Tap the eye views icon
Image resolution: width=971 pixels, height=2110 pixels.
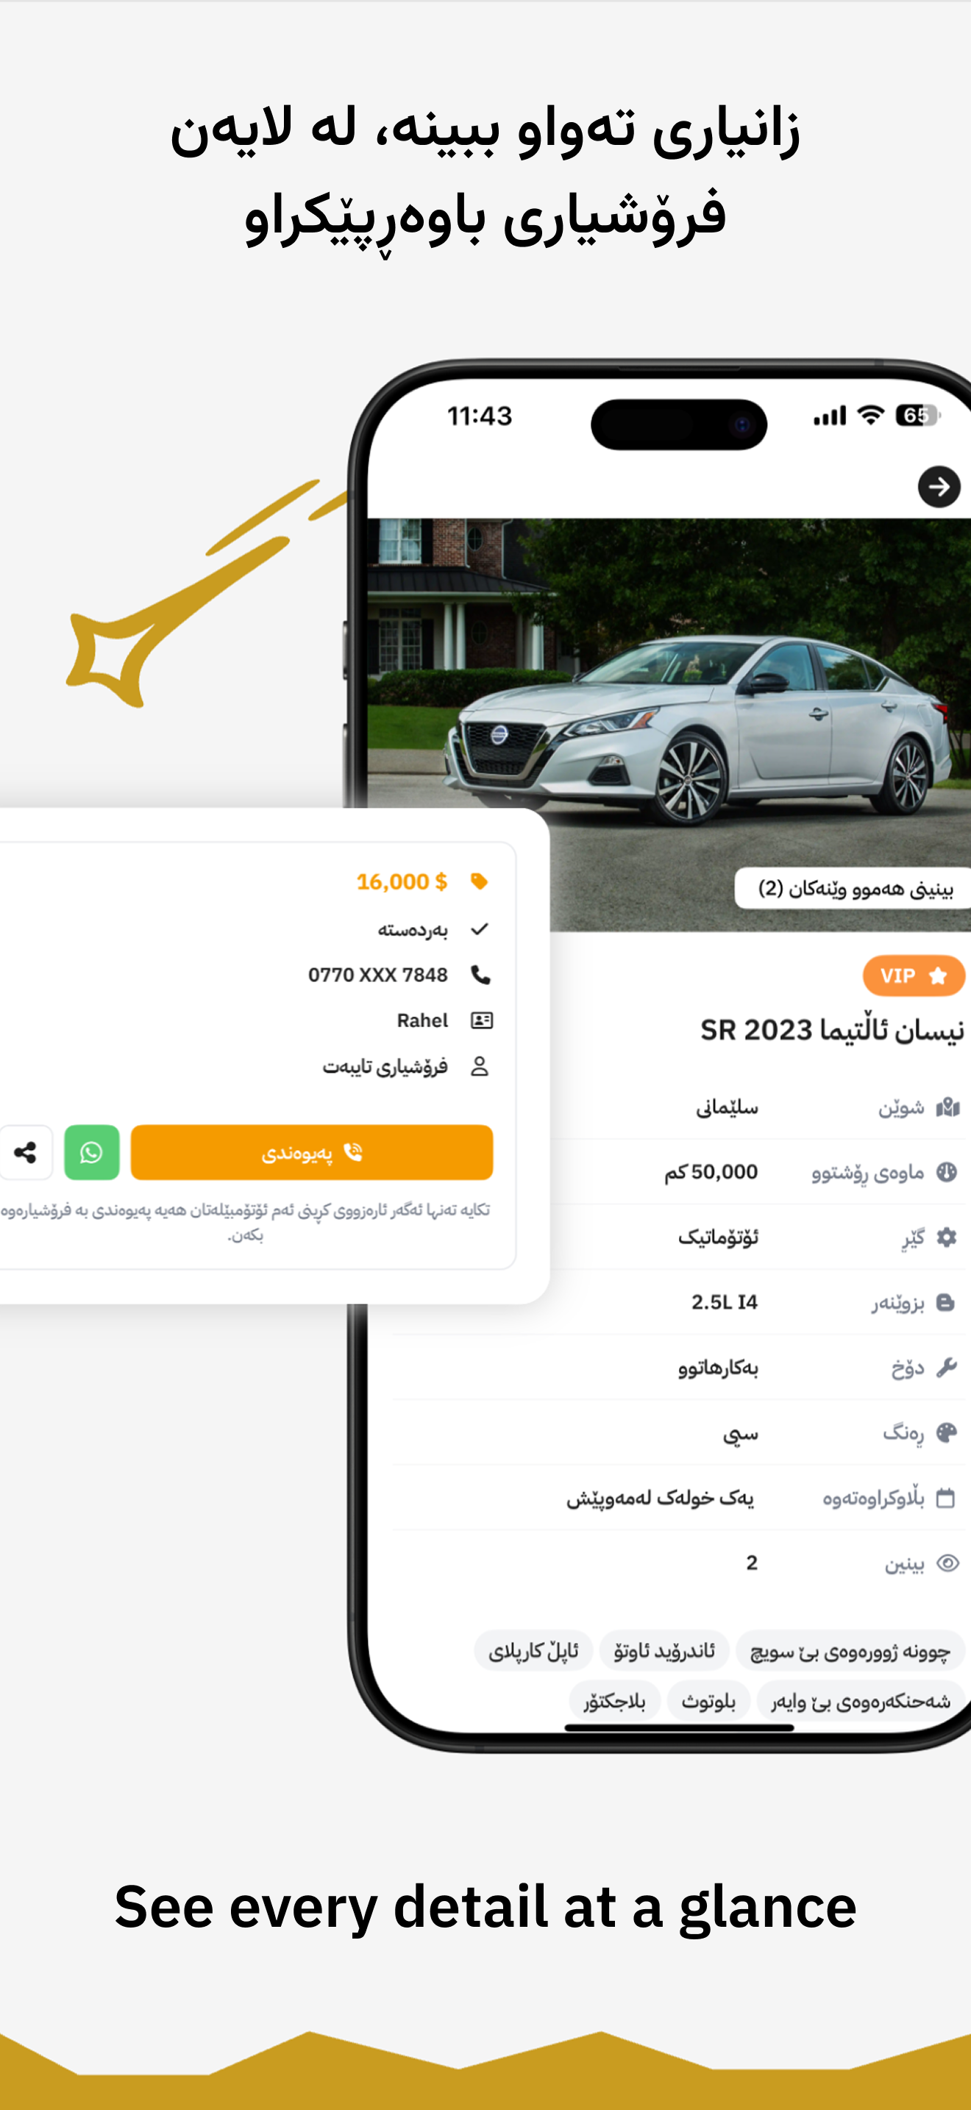[x=947, y=1562]
